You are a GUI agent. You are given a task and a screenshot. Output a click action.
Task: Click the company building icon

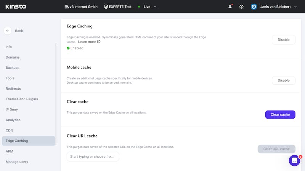(x=66, y=7)
